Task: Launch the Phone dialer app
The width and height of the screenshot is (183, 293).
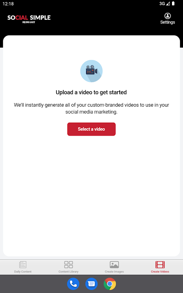Action: [x=73, y=284]
